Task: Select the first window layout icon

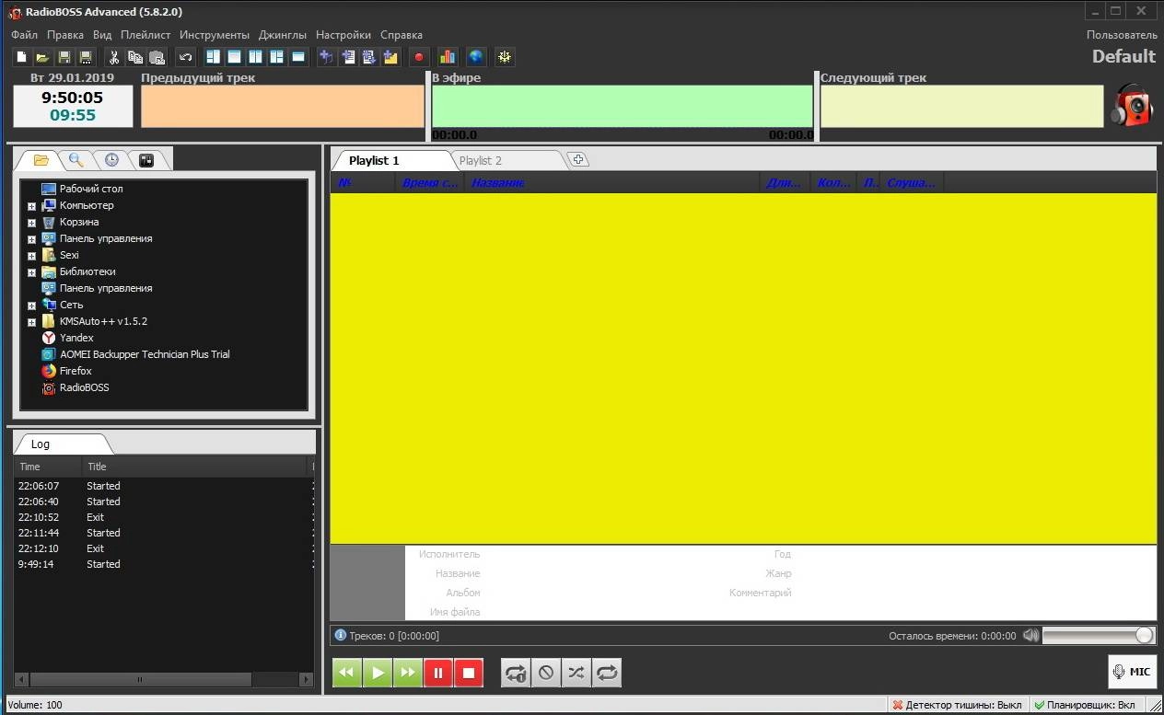Action: (214, 57)
